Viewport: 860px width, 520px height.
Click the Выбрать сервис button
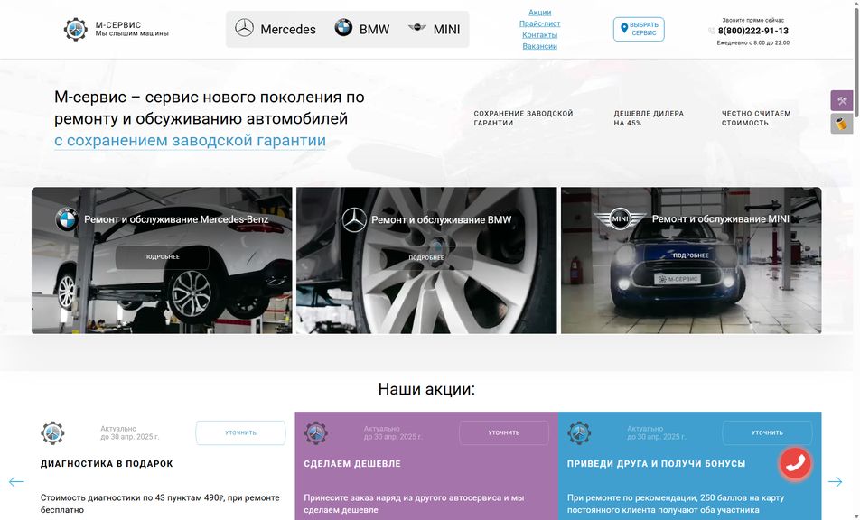[639, 29]
